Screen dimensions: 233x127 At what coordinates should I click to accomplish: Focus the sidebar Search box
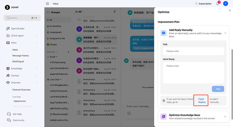point(22,18)
